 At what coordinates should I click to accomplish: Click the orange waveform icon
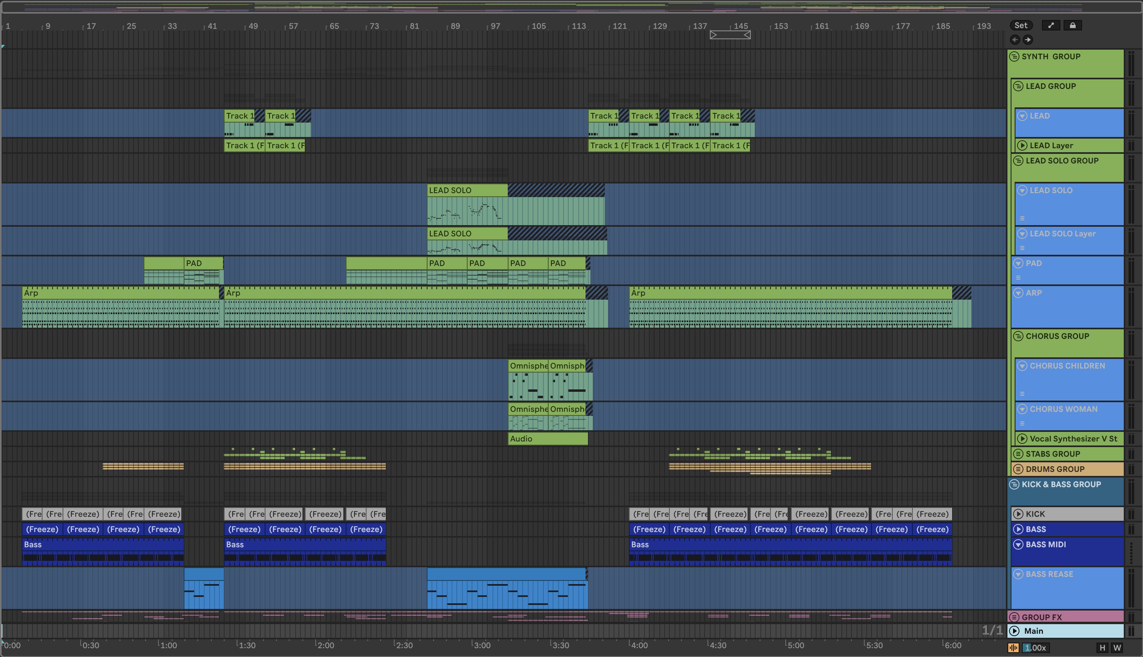(1013, 647)
